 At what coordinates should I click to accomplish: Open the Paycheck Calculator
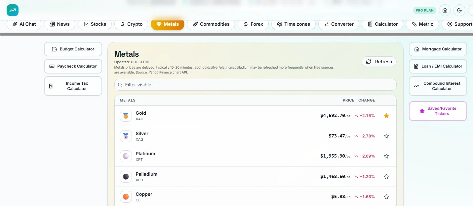click(x=73, y=66)
